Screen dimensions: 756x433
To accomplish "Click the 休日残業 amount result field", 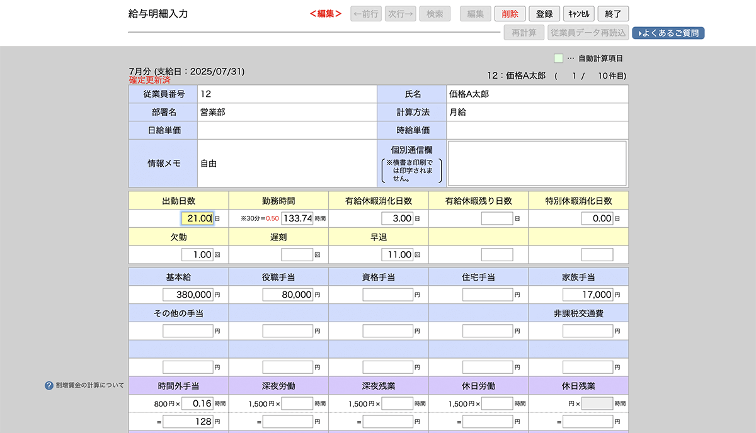I will tap(588, 422).
